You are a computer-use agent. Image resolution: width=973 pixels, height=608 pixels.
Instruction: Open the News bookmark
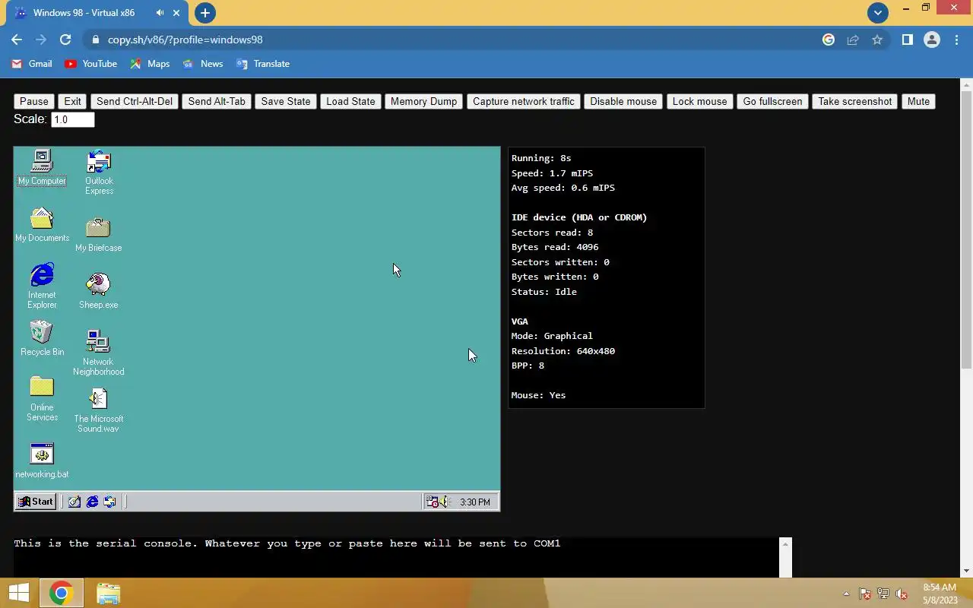tap(203, 64)
